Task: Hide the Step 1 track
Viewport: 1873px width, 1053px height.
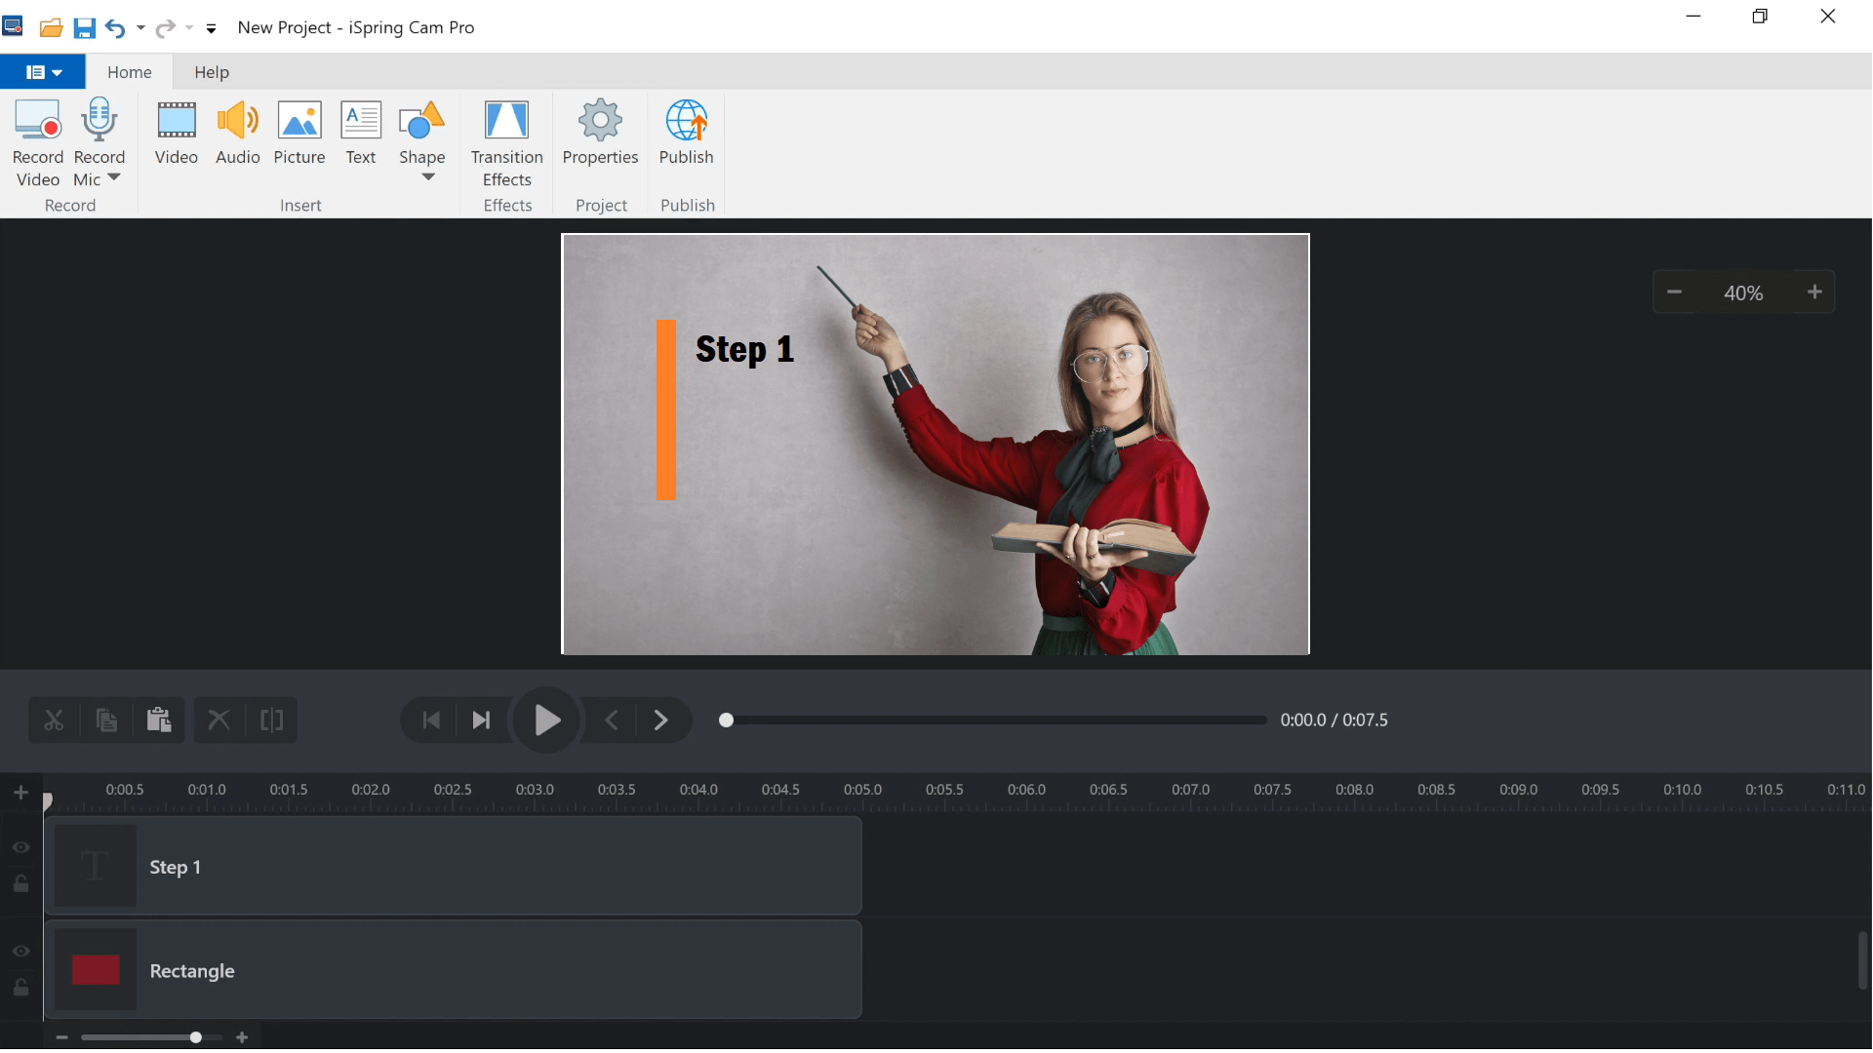Action: 21,848
